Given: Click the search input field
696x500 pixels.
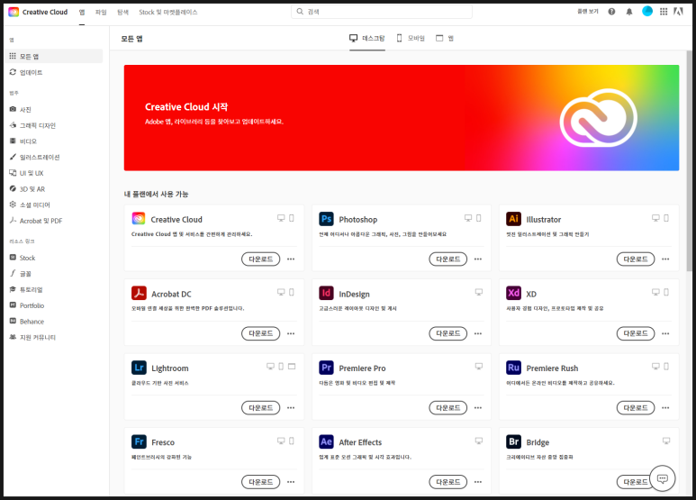Looking at the screenshot, I should coord(382,12).
